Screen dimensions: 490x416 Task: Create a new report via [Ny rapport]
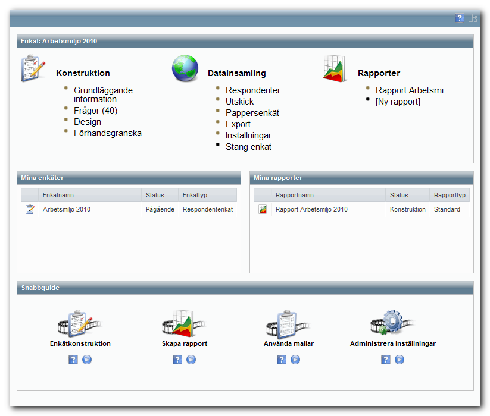click(x=398, y=102)
